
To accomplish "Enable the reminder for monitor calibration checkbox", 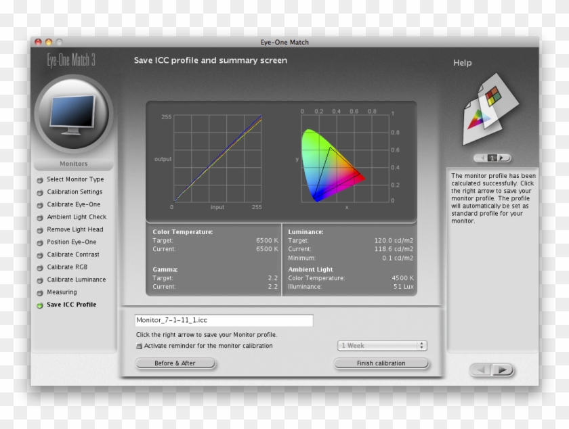I will 140,345.
